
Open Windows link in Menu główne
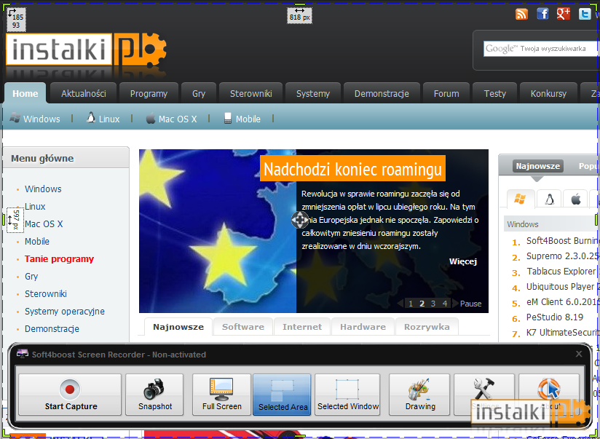pos(43,189)
